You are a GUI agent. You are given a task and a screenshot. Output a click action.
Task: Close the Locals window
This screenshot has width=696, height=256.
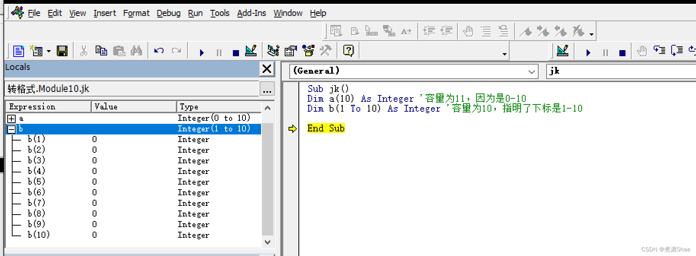pyautogui.click(x=267, y=69)
